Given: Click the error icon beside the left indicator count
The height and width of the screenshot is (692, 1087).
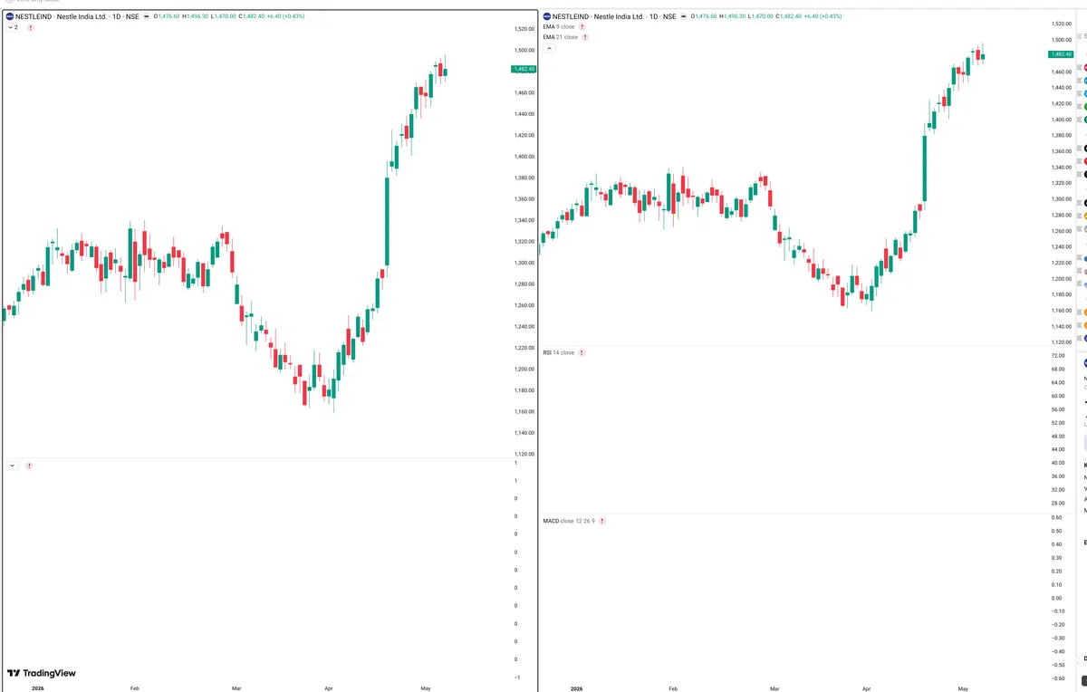Looking at the screenshot, I should pyautogui.click(x=30, y=27).
